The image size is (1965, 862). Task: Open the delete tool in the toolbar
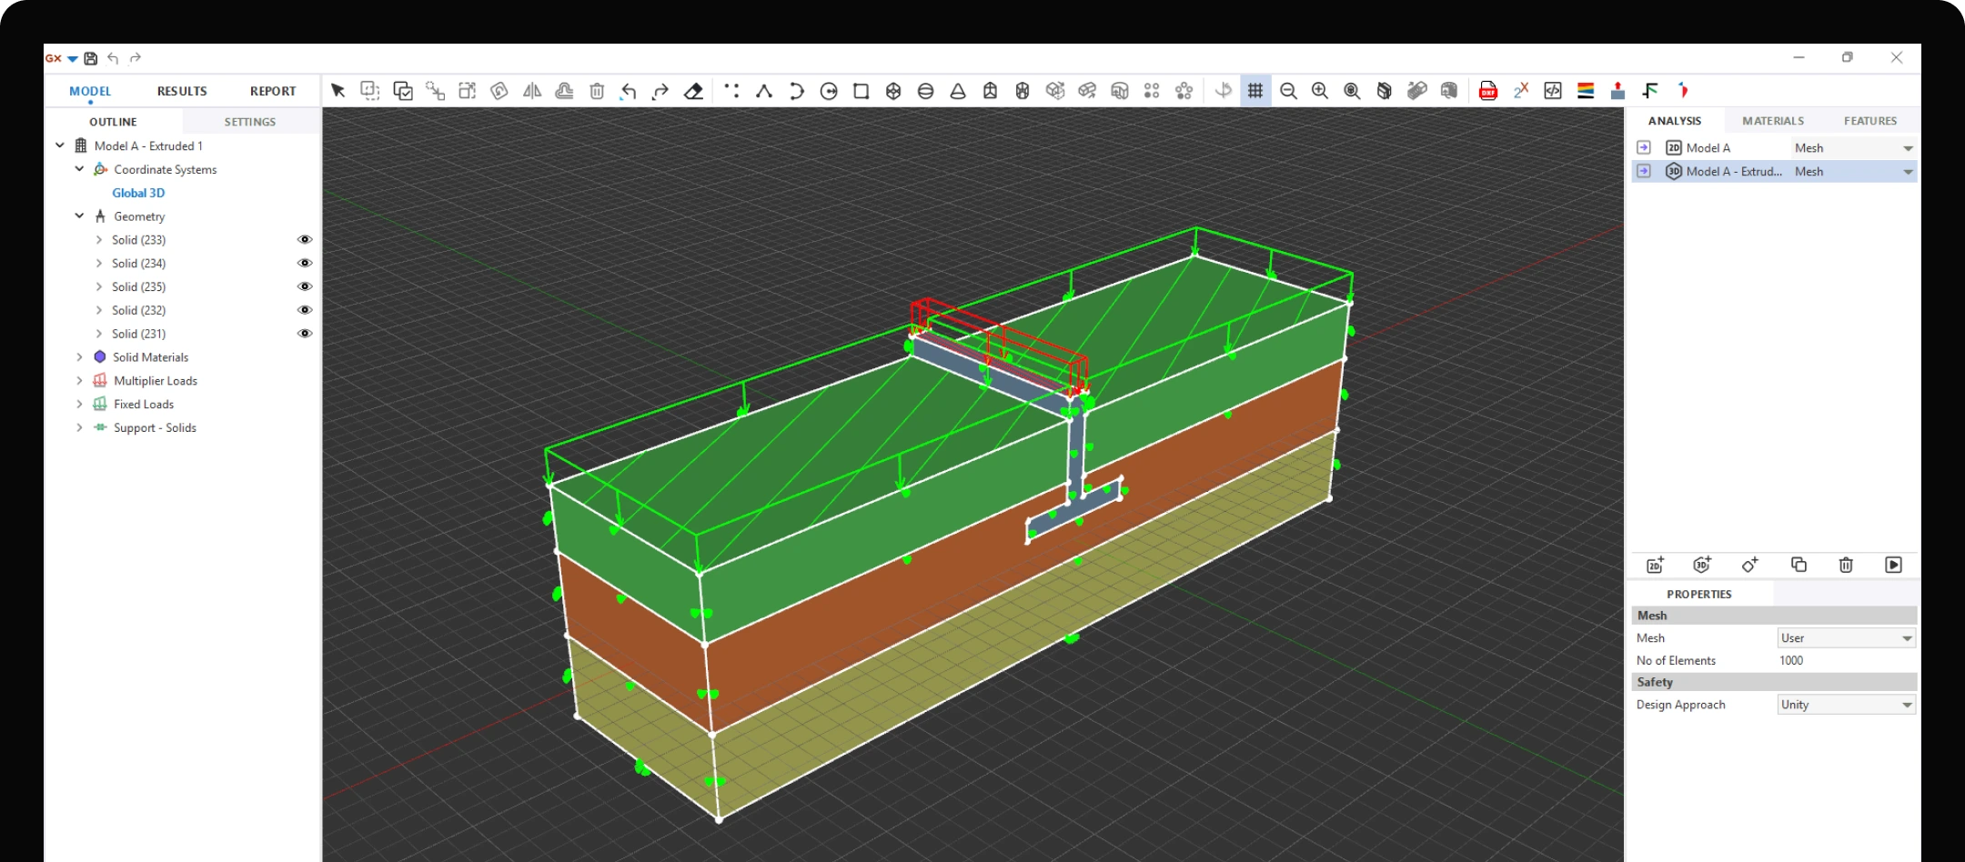click(597, 91)
